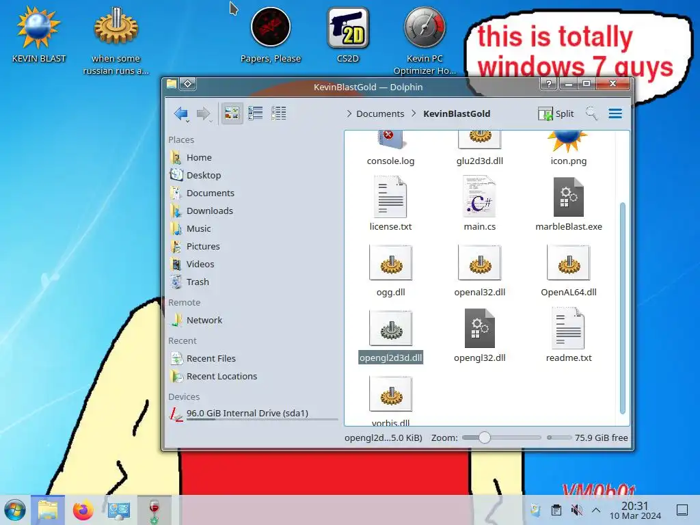Click the file manager taskbar icon
This screenshot has height=525, width=700.
48,510
